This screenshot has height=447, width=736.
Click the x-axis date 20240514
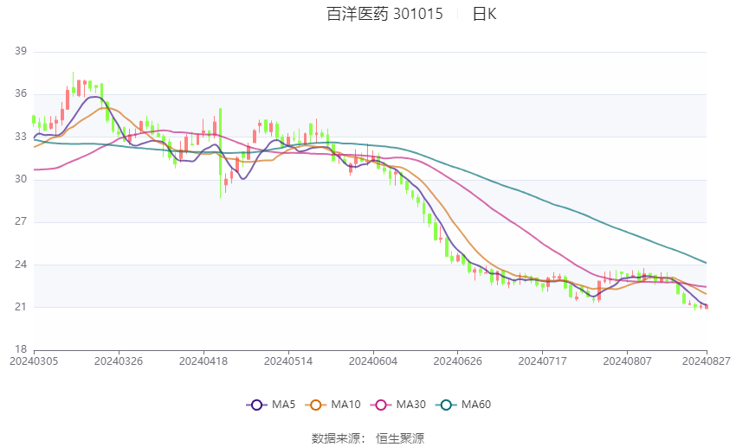tap(288, 361)
